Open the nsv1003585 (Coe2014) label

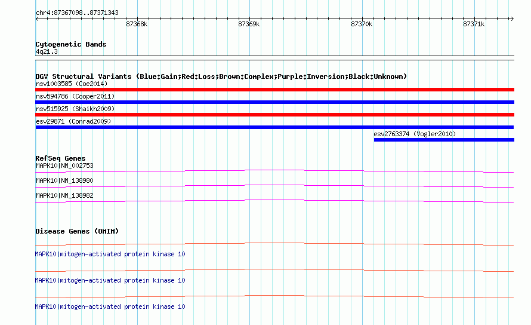point(72,84)
